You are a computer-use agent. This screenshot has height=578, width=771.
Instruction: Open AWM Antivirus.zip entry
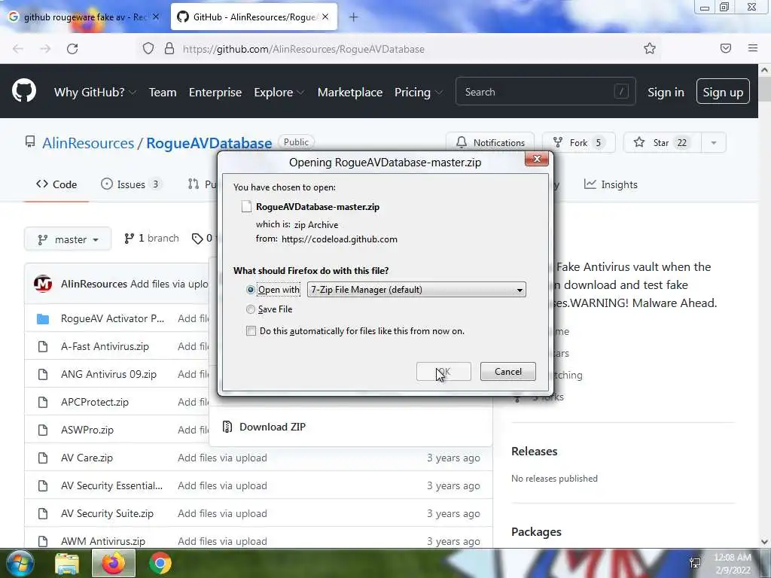tap(102, 541)
